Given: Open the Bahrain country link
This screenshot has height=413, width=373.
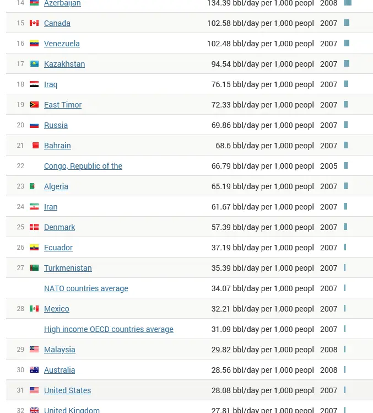Looking at the screenshot, I should click(x=57, y=146).
